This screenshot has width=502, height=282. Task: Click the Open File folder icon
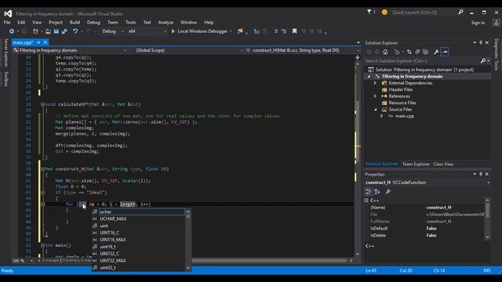(x=48, y=31)
